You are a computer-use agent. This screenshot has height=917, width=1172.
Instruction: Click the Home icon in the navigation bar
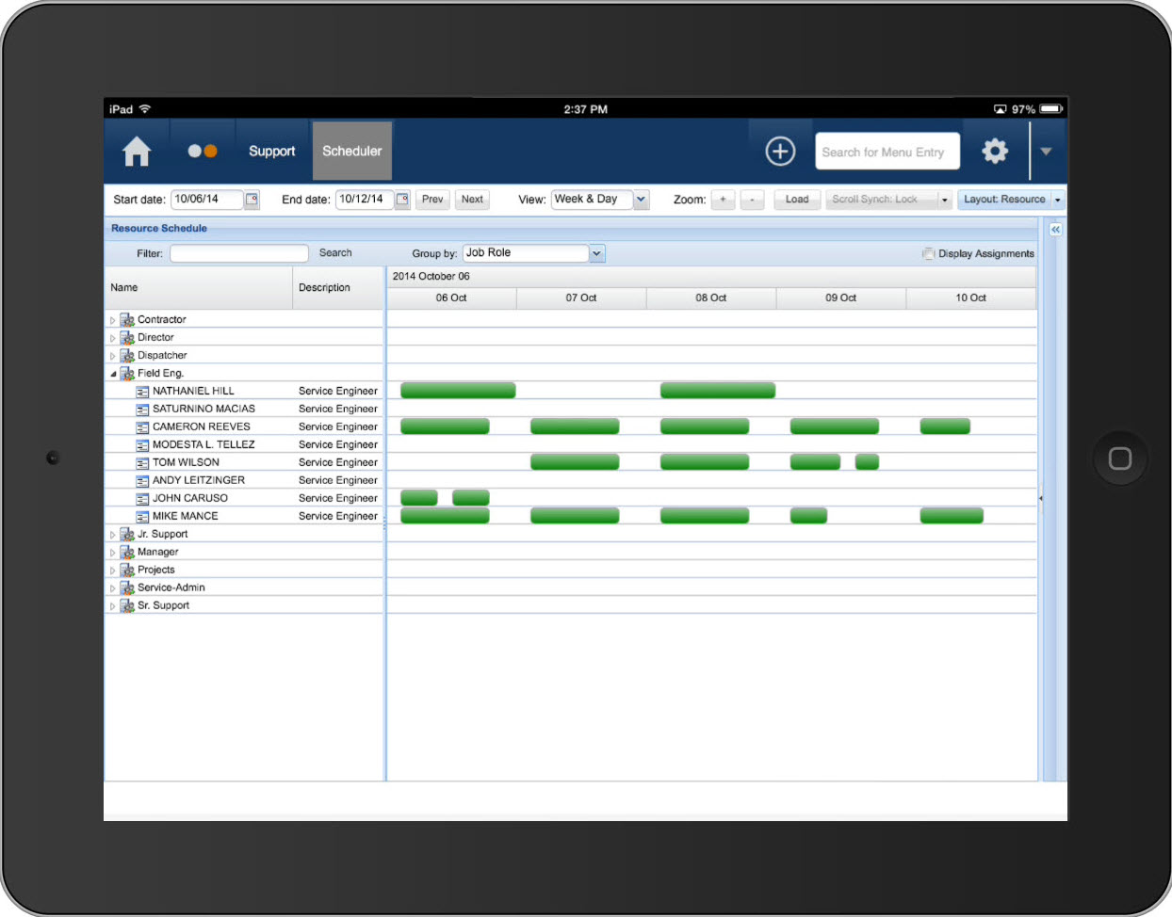tap(136, 151)
